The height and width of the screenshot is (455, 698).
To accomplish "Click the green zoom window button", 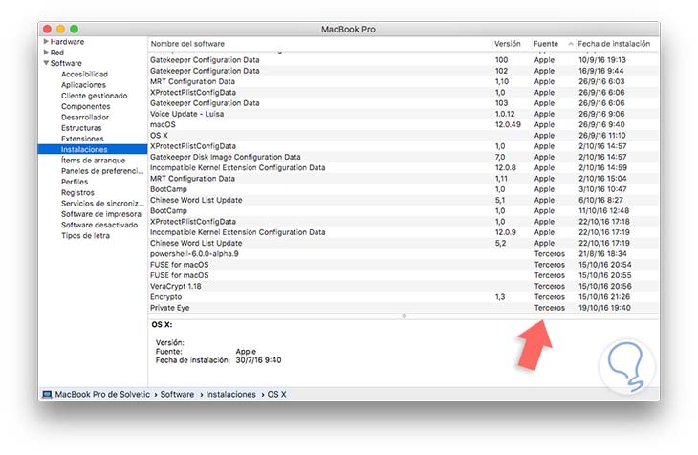I will 75,29.
